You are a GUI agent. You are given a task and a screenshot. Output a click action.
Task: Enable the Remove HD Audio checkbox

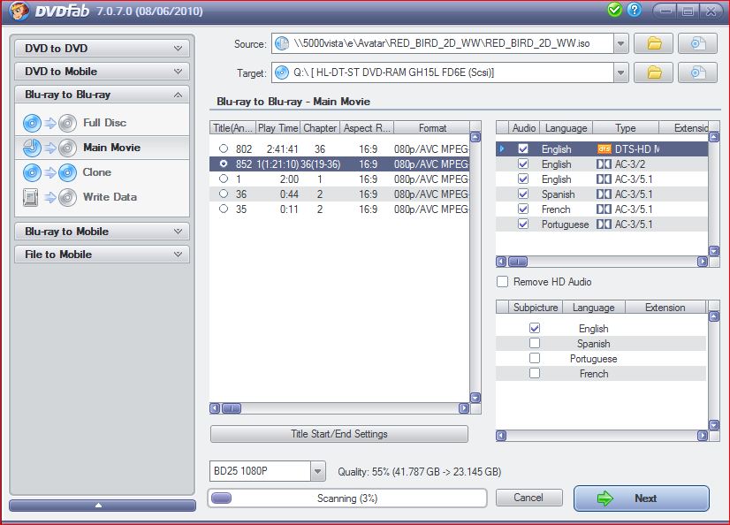(503, 282)
